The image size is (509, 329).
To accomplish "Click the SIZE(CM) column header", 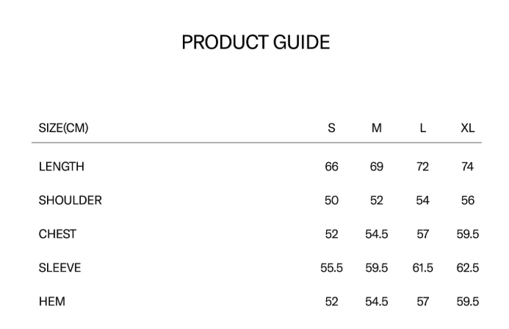I will click(x=63, y=128).
